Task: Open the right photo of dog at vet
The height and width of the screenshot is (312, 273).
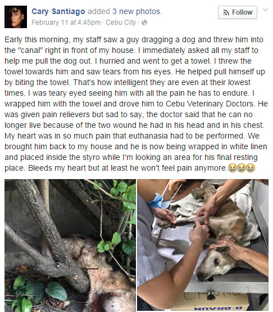Action: 203,245
